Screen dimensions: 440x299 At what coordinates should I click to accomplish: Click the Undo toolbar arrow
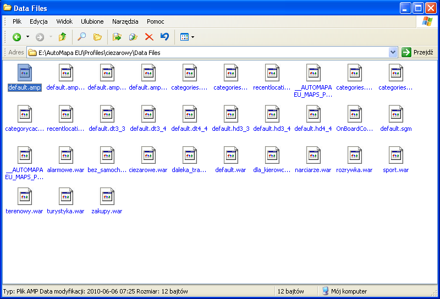pyautogui.click(x=164, y=37)
